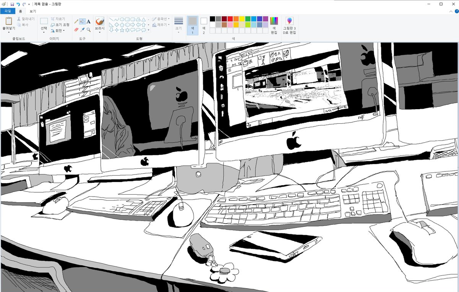
Task: Pick the light gray palette swatch
Action: pyautogui.click(x=218, y=24)
